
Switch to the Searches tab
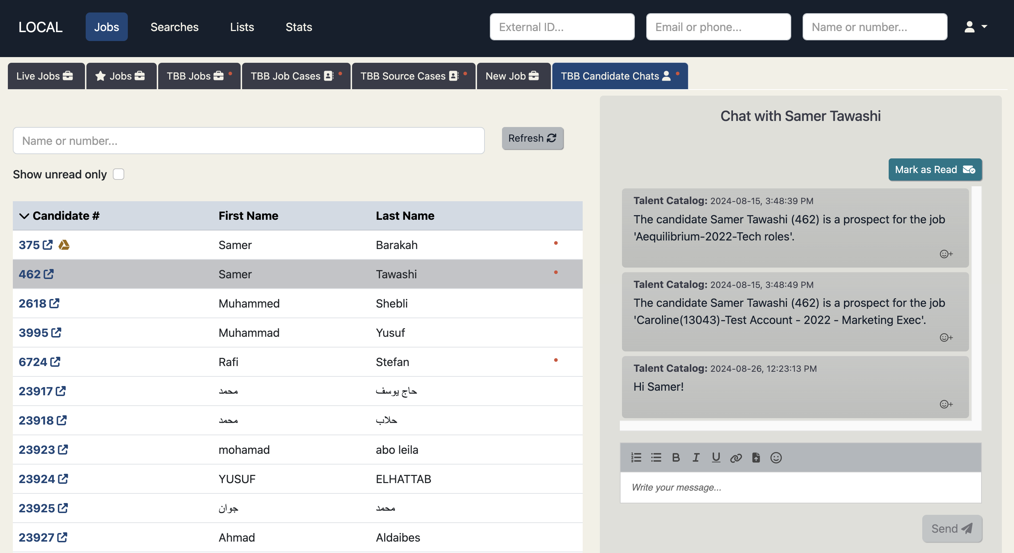click(174, 27)
